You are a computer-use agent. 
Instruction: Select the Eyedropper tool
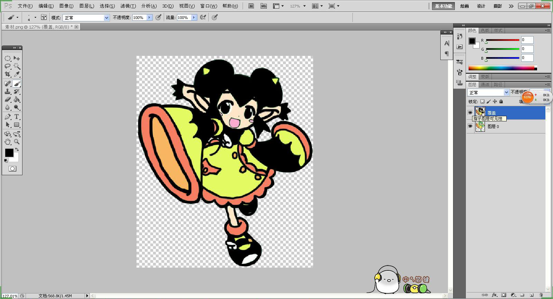click(17, 74)
